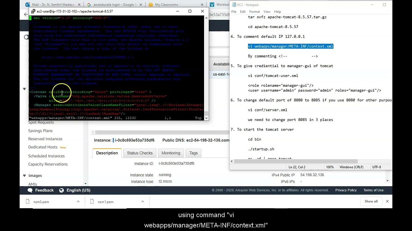Image resolution: width=412 pixels, height=231 pixels.
Task: Click the nsm3.pem file icon
Action: [x=28, y=201]
